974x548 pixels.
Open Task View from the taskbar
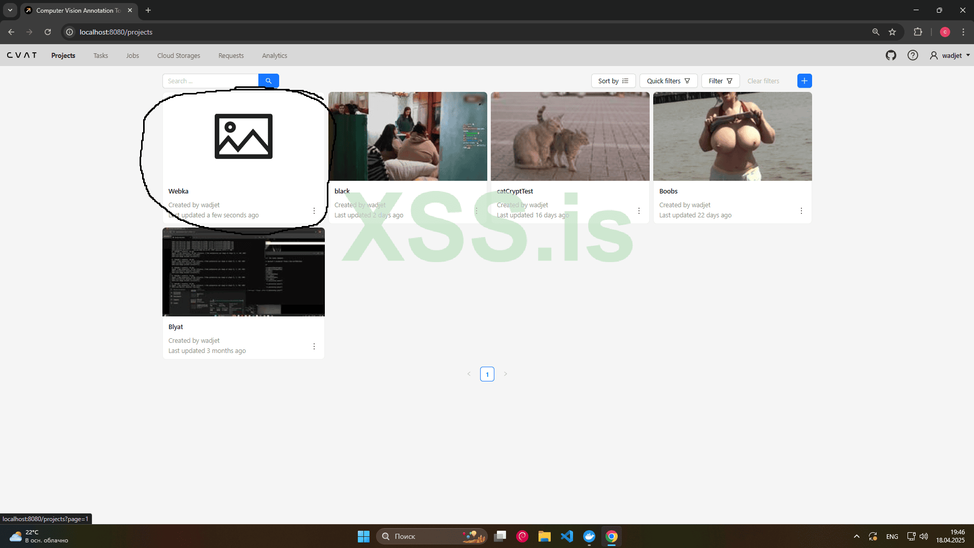coord(500,536)
